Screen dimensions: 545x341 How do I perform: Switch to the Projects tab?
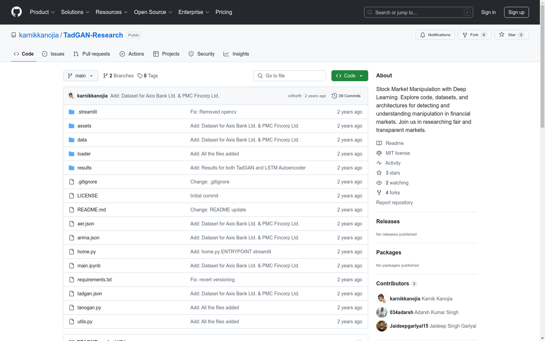click(x=166, y=54)
